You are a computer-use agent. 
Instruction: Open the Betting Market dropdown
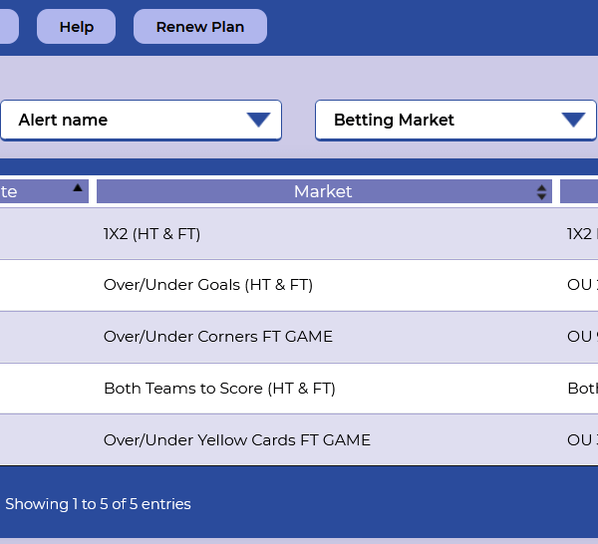(455, 121)
